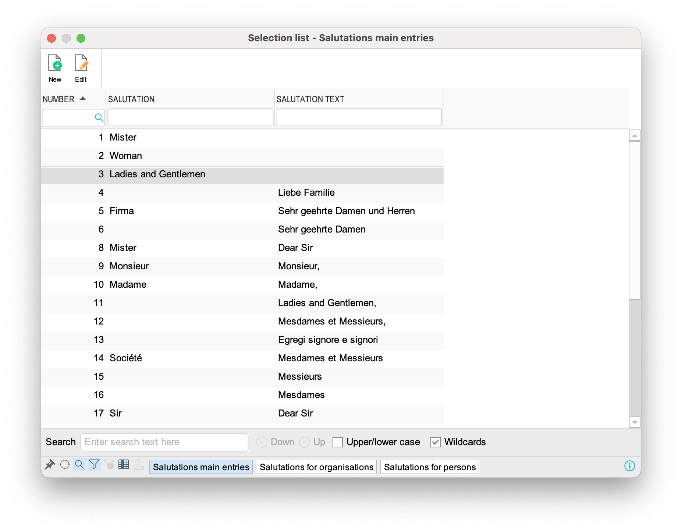Toggle the funnel filter icon

[94, 465]
